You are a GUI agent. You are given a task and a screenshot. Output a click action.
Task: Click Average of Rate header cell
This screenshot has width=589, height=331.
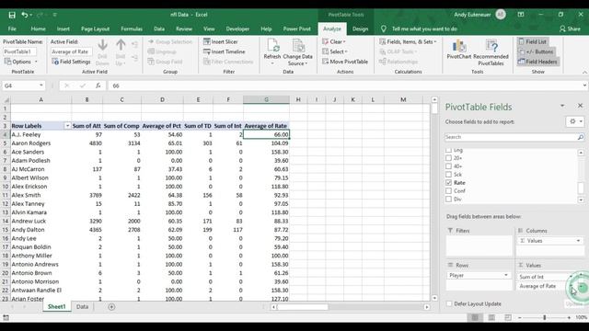[266, 126]
